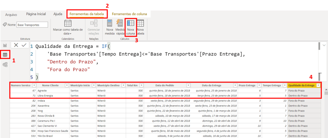Cancel the formula with the X icon

16,45
